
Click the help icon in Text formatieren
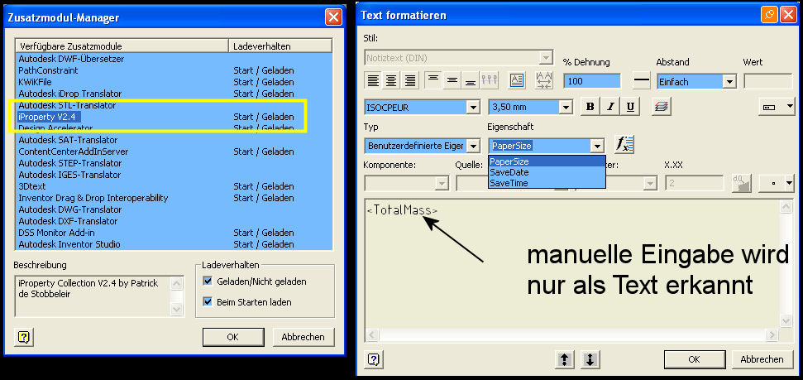(x=375, y=359)
